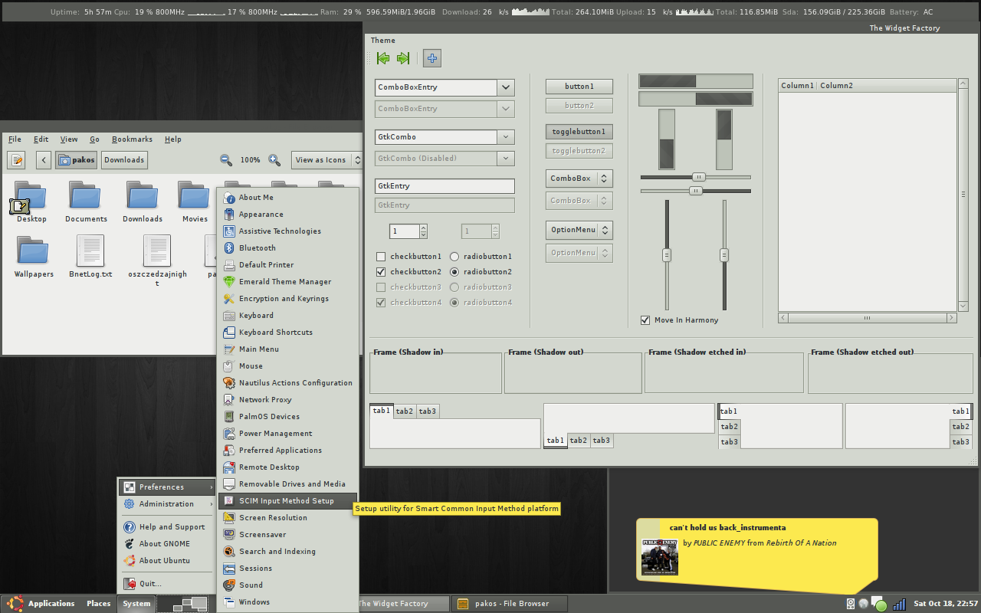Switch to tab2 in top-tab notebook
Viewport: 981px width, 613px height.
(405, 411)
